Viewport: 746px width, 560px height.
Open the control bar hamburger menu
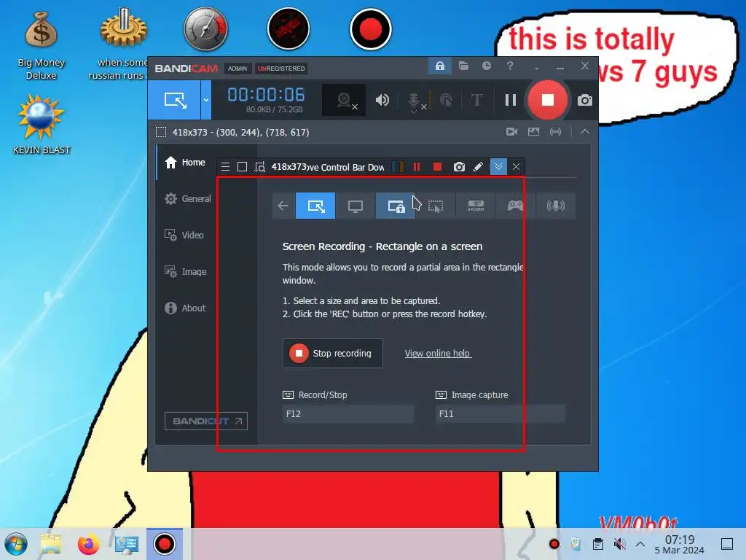coord(226,167)
